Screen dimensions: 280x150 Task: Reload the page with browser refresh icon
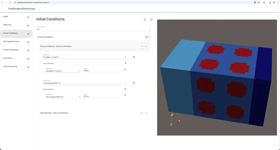click(x=10, y=2)
